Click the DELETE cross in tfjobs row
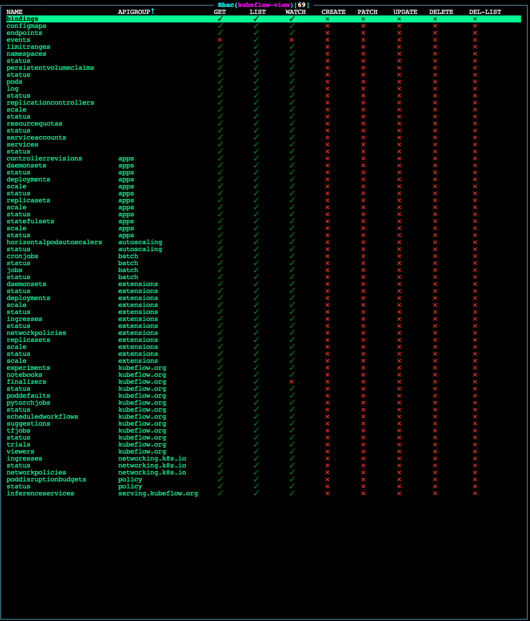 [435, 431]
